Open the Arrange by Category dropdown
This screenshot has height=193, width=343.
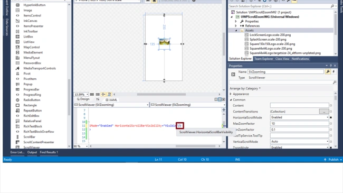pos(245,88)
